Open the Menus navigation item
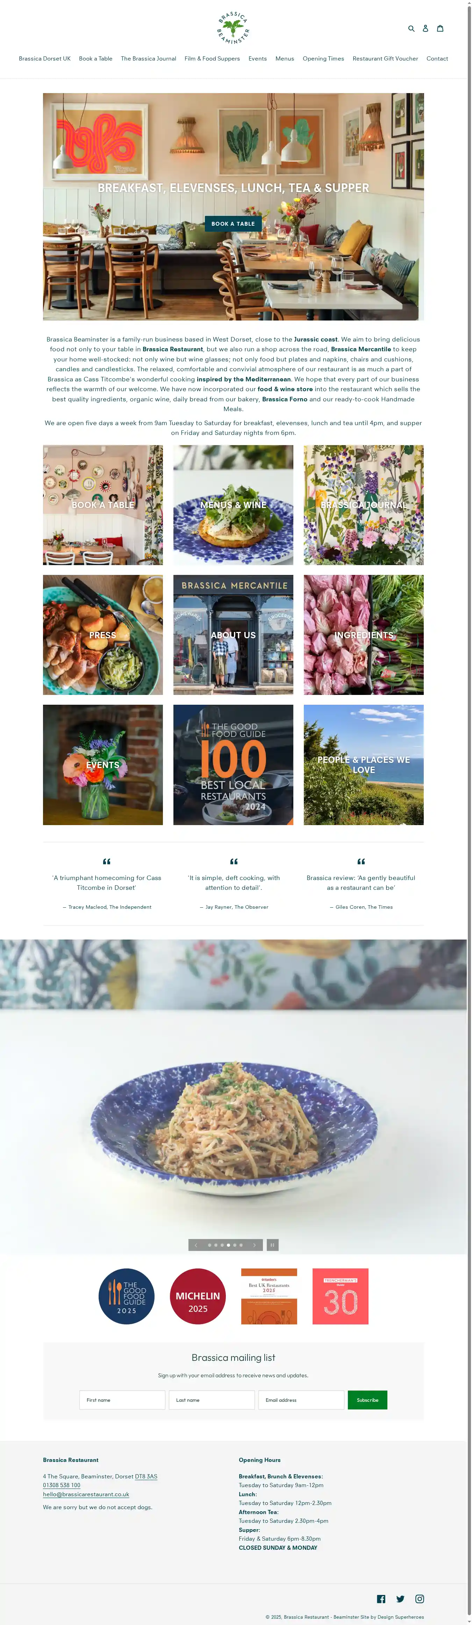 [x=285, y=59]
